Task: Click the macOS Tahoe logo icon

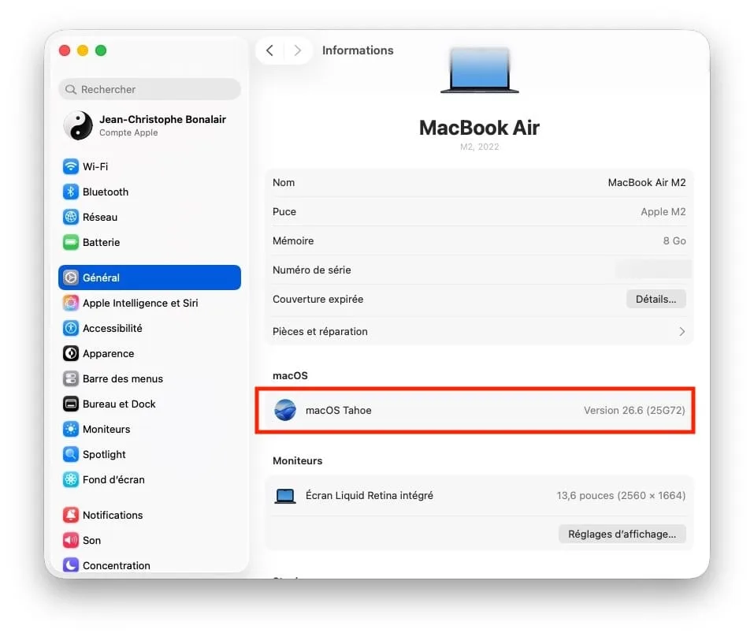Action: (x=285, y=411)
